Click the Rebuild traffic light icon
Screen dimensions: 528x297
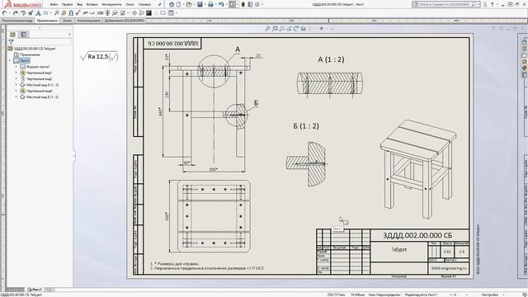coord(243,4)
